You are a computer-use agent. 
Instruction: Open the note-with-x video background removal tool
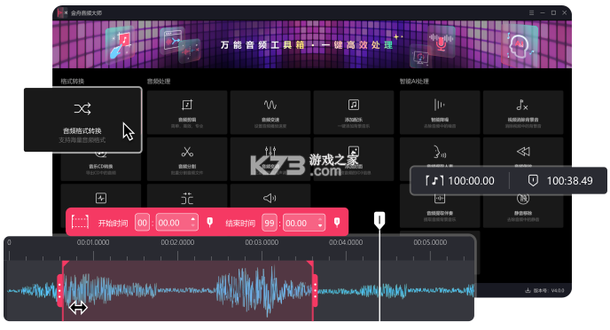tap(523, 113)
